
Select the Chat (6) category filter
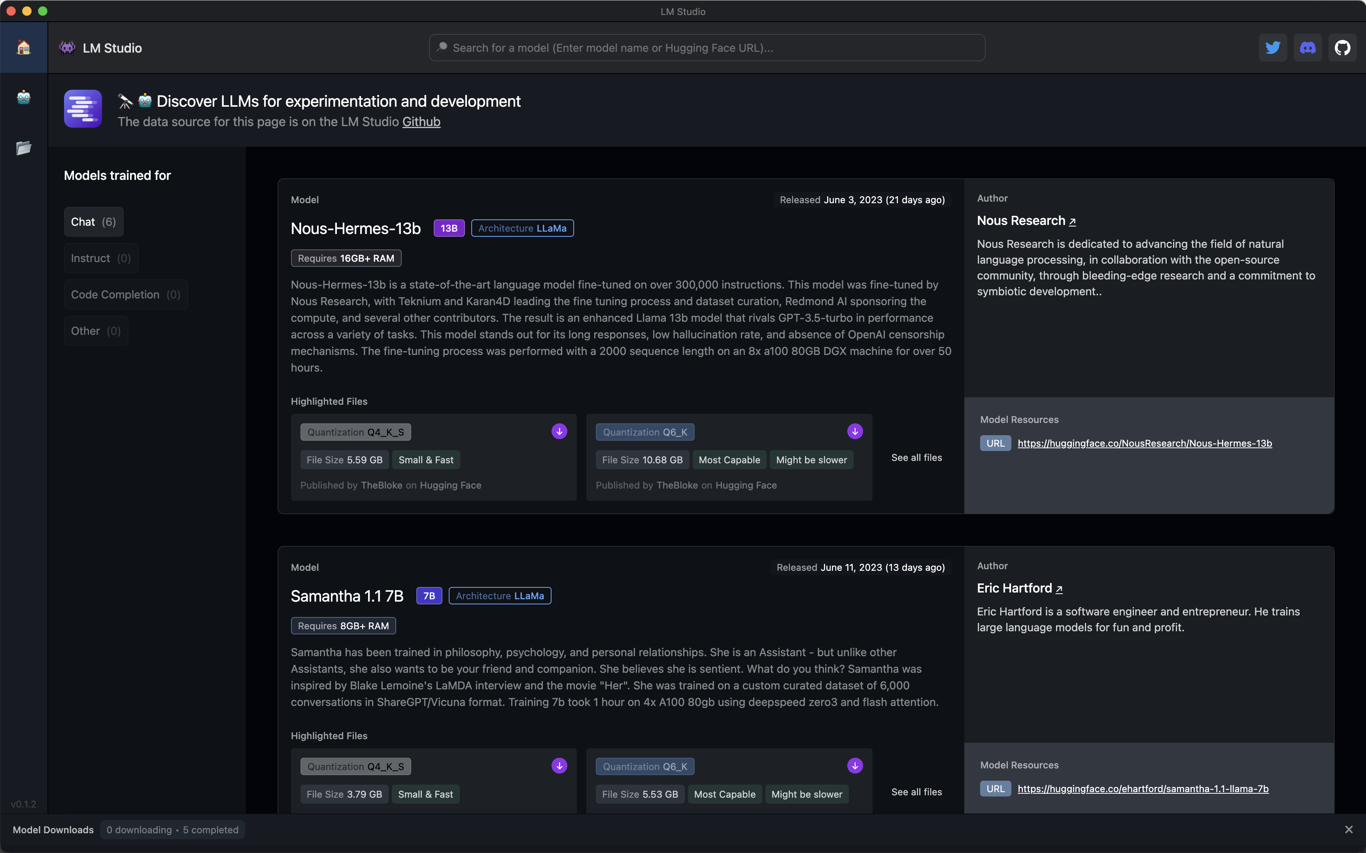[94, 222]
